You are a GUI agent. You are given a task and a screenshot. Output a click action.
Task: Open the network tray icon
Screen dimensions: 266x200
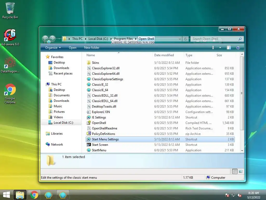coord(233,195)
